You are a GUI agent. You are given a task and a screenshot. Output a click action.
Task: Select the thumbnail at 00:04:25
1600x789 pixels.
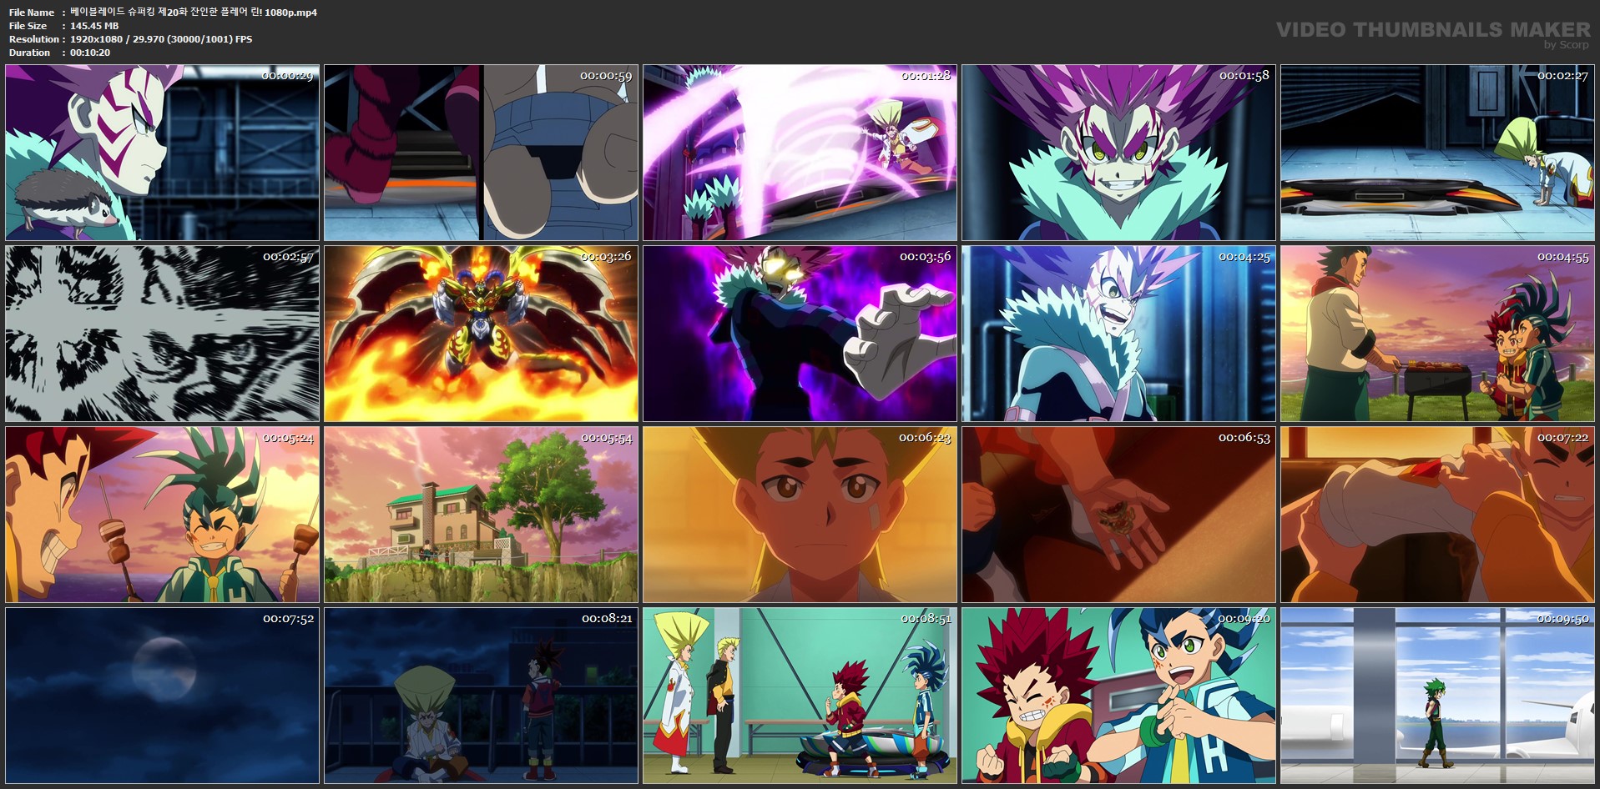1119,334
